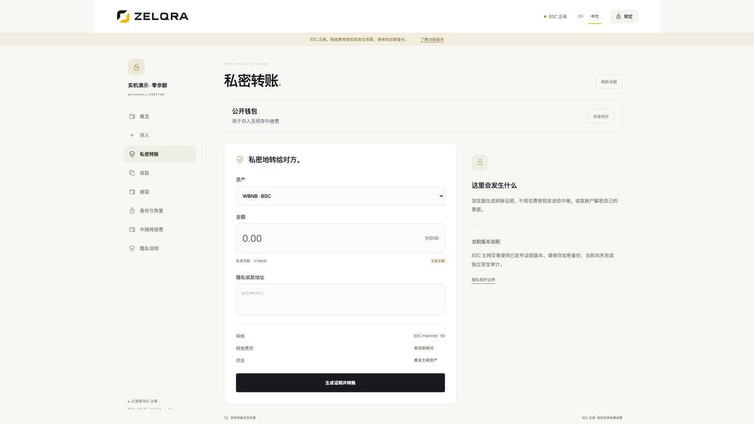The height and width of the screenshot is (424, 754).
Task: Click the plus icon beside 存入
Action: (x=132, y=135)
